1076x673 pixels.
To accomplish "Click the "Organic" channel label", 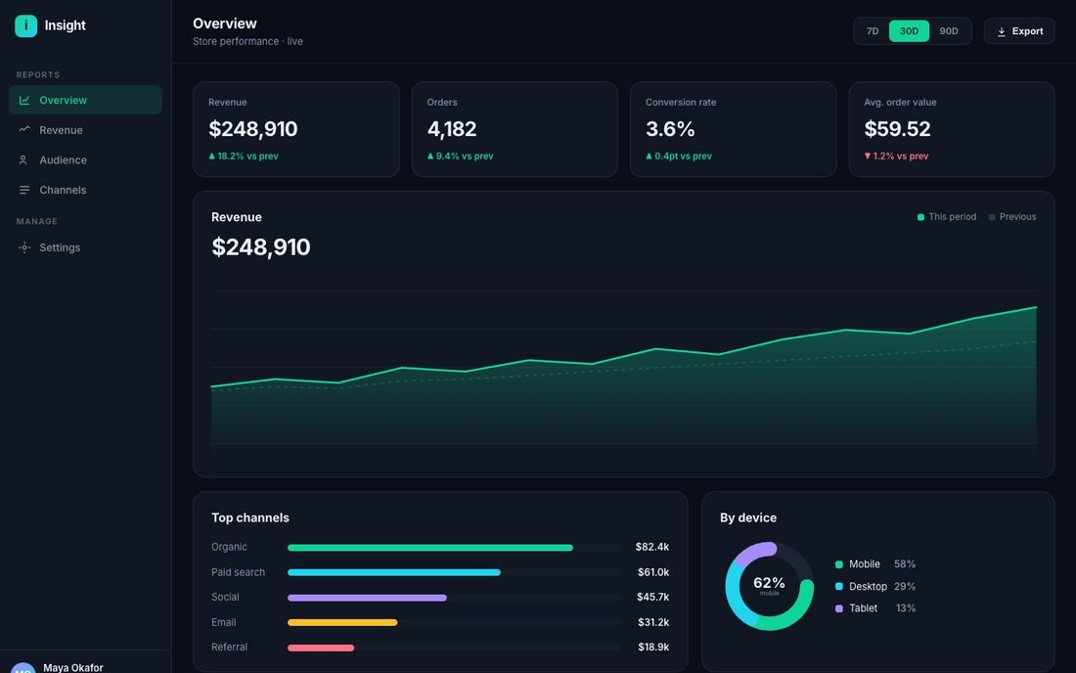I will 229,547.
